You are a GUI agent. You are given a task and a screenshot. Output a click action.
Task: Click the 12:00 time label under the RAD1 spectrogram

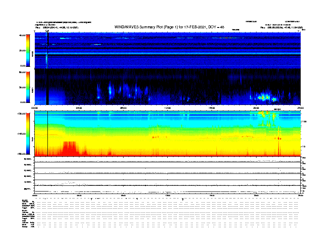[x=167, y=108]
